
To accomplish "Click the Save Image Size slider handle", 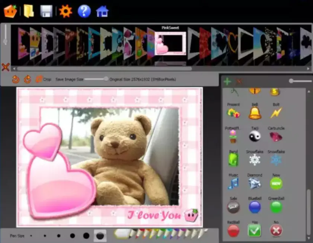I will pyautogui.click(x=106, y=79).
